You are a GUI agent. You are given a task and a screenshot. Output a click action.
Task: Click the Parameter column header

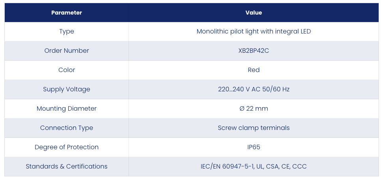click(x=67, y=13)
